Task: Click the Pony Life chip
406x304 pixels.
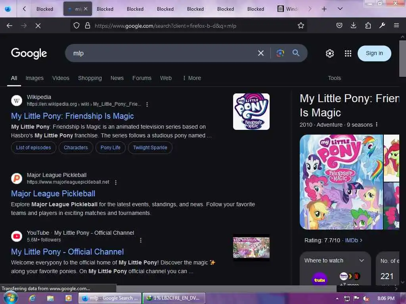Action: coord(110,148)
